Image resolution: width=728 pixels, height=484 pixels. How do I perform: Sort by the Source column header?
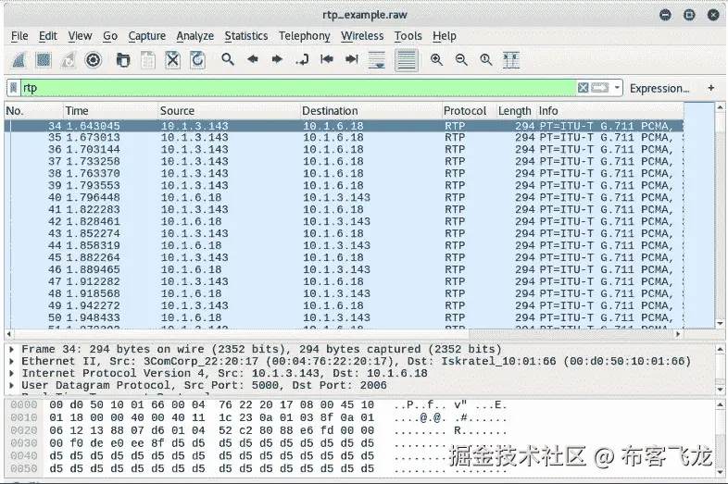[x=229, y=111]
